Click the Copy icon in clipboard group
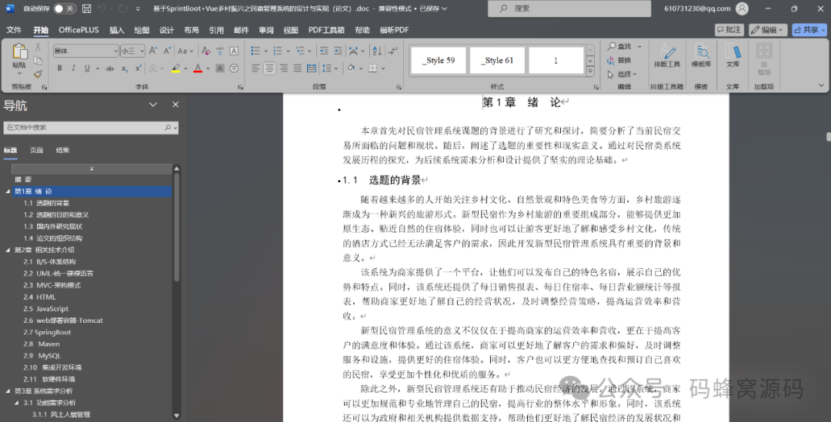This screenshot has height=422, width=831. coord(38,61)
